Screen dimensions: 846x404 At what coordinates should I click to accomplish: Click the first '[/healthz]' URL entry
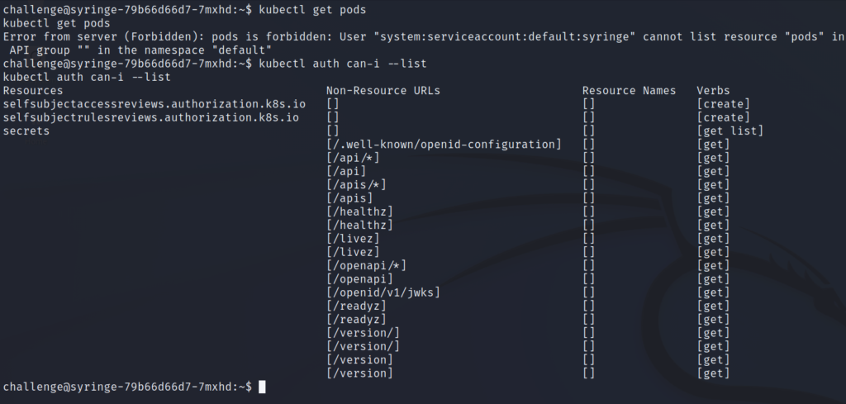pyautogui.click(x=360, y=212)
